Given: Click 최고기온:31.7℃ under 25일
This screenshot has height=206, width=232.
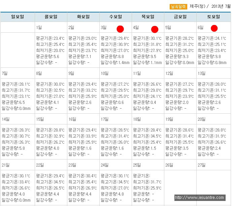Looking at the screenshot, I should [x=147, y=182].
